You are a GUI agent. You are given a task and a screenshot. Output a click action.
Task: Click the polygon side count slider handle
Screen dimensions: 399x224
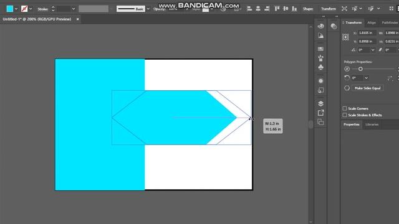[360, 69]
